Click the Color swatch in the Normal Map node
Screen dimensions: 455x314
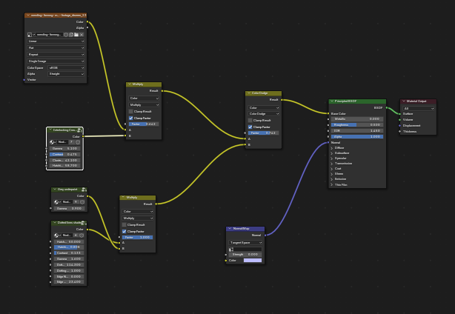tap(253, 261)
